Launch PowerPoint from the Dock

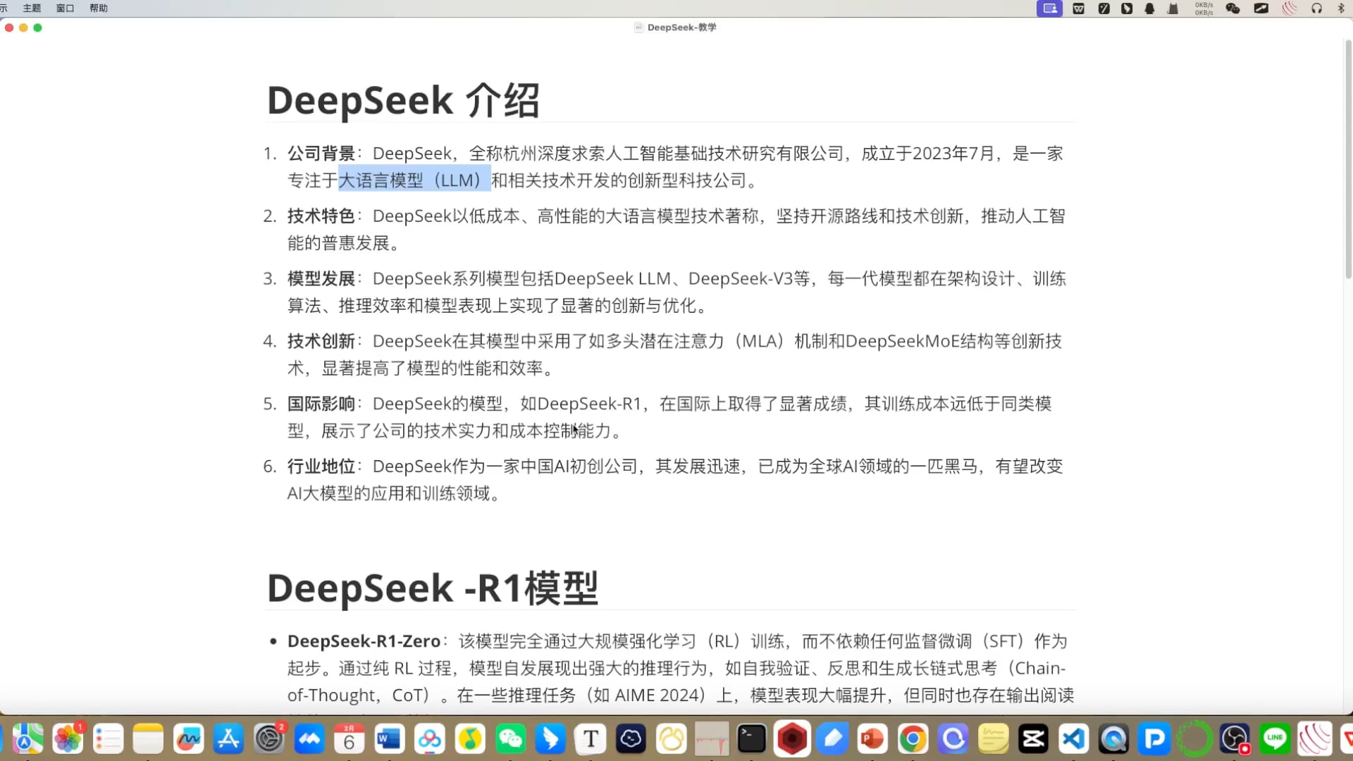[x=872, y=738]
